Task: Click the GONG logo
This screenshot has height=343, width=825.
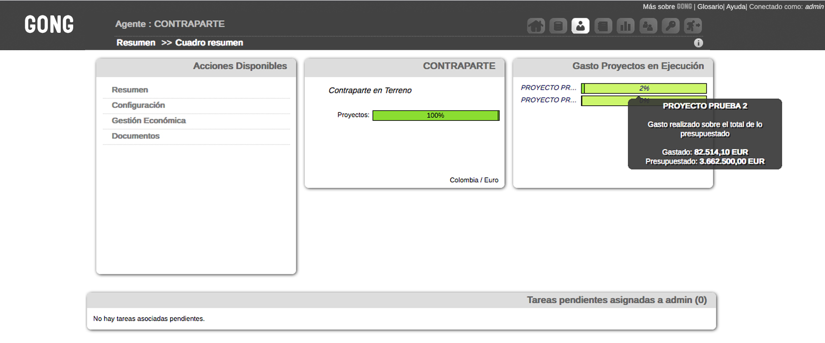Action: [x=49, y=24]
